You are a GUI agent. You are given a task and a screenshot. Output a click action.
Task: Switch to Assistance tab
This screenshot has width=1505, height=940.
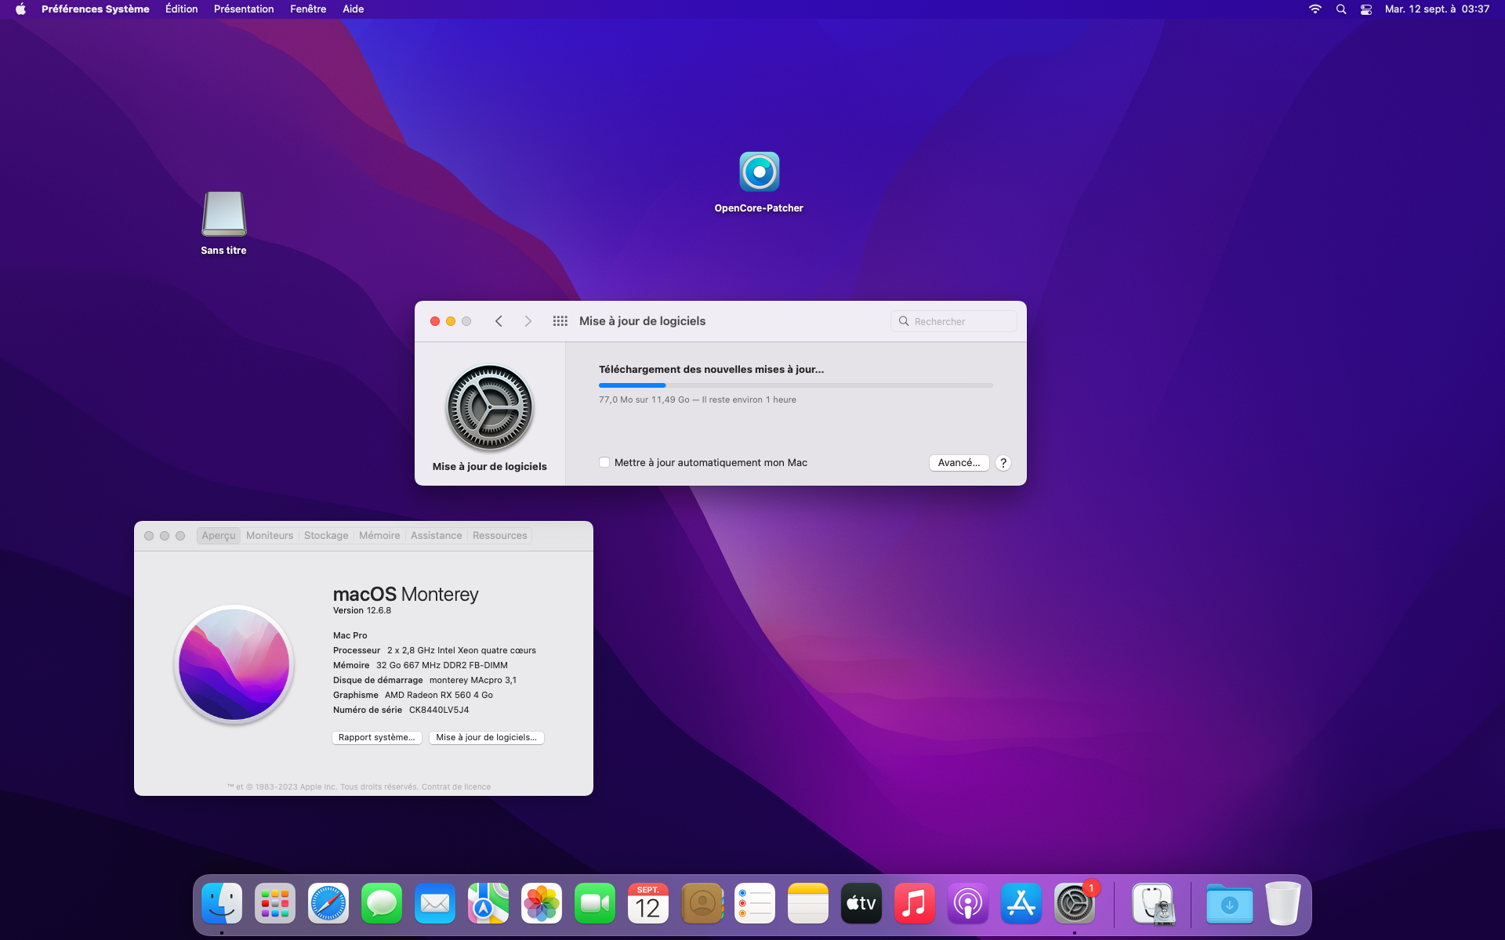click(437, 536)
